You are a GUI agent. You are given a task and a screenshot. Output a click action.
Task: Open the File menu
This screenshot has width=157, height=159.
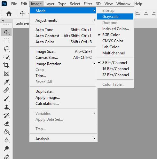point(14,4)
